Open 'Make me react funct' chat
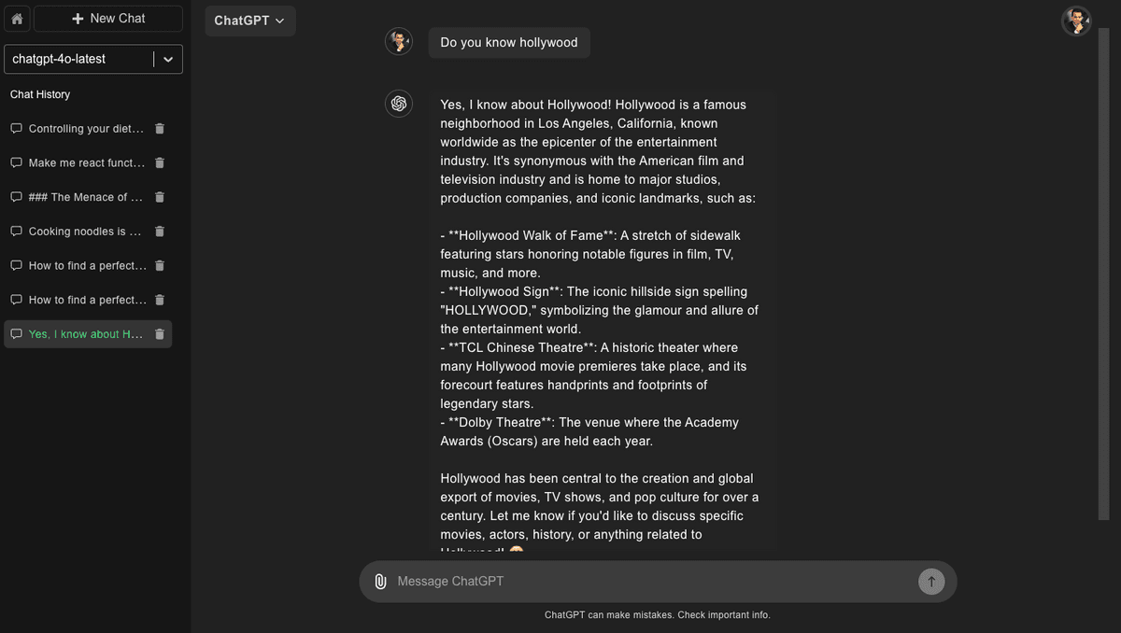Image resolution: width=1121 pixels, height=633 pixels. (x=86, y=162)
